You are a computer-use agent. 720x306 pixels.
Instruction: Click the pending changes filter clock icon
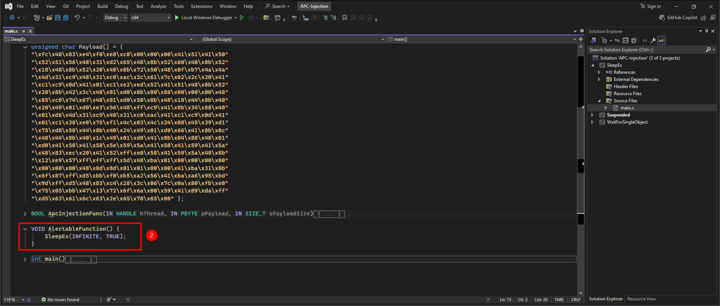tap(604, 40)
